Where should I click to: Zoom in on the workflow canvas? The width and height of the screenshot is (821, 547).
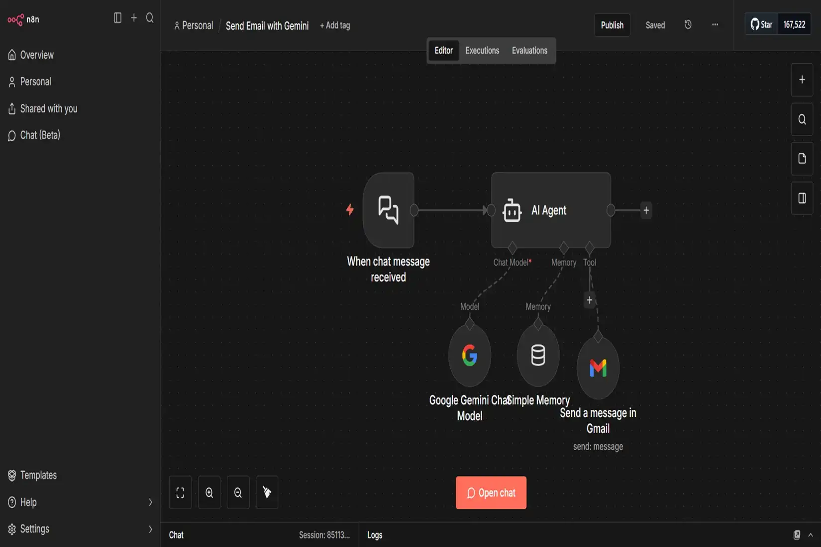click(x=209, y=493)
